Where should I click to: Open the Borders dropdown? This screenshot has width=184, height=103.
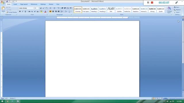(x=70, y=11)
